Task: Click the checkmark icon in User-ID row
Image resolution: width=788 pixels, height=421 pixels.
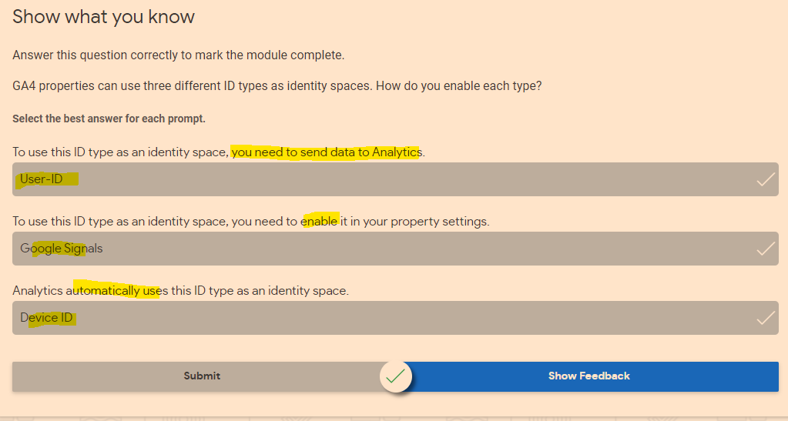Action: (x=765, y=179)
